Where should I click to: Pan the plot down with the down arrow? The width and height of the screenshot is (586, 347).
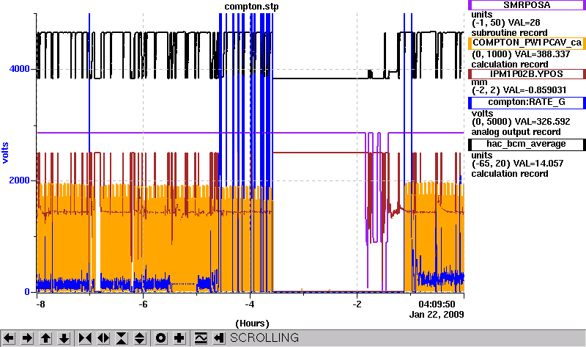pos(64,338)
